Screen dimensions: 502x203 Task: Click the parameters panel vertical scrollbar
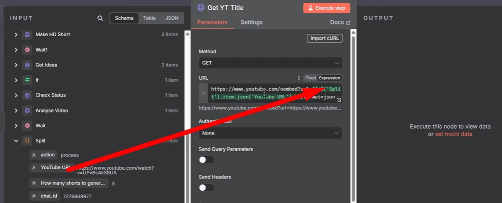point(353,118)
